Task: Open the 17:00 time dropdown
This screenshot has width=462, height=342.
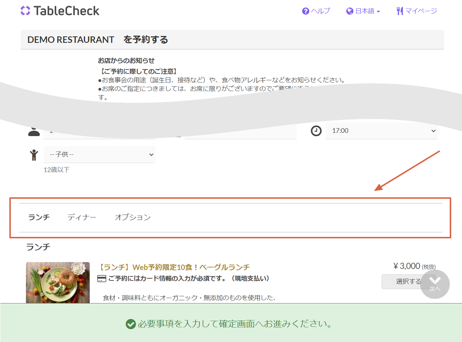Action: 381,131
